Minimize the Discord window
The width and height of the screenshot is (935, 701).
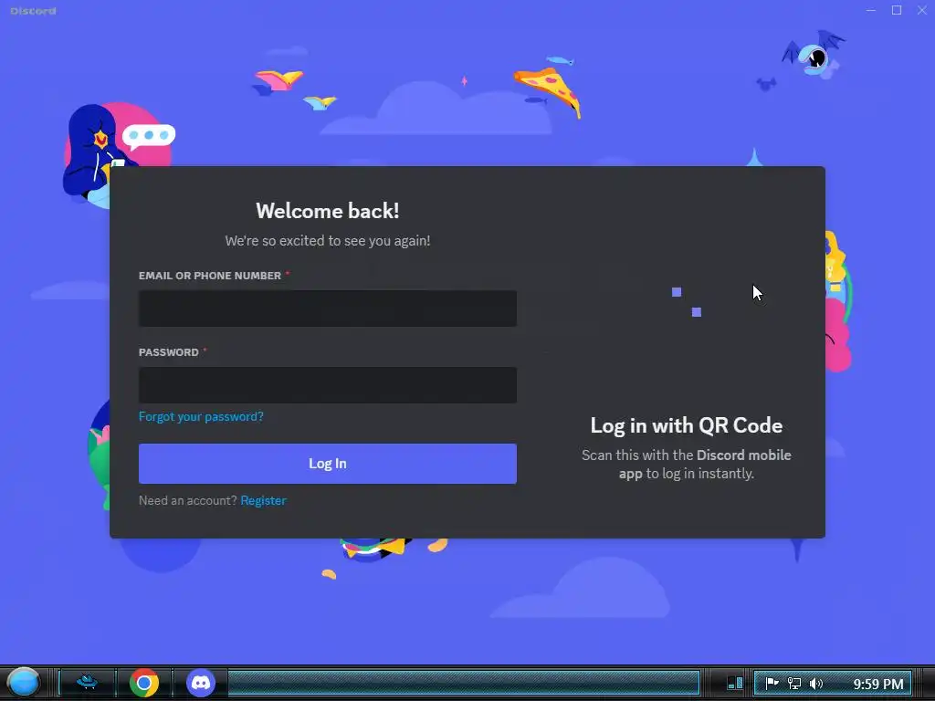[x=871, y=10]
